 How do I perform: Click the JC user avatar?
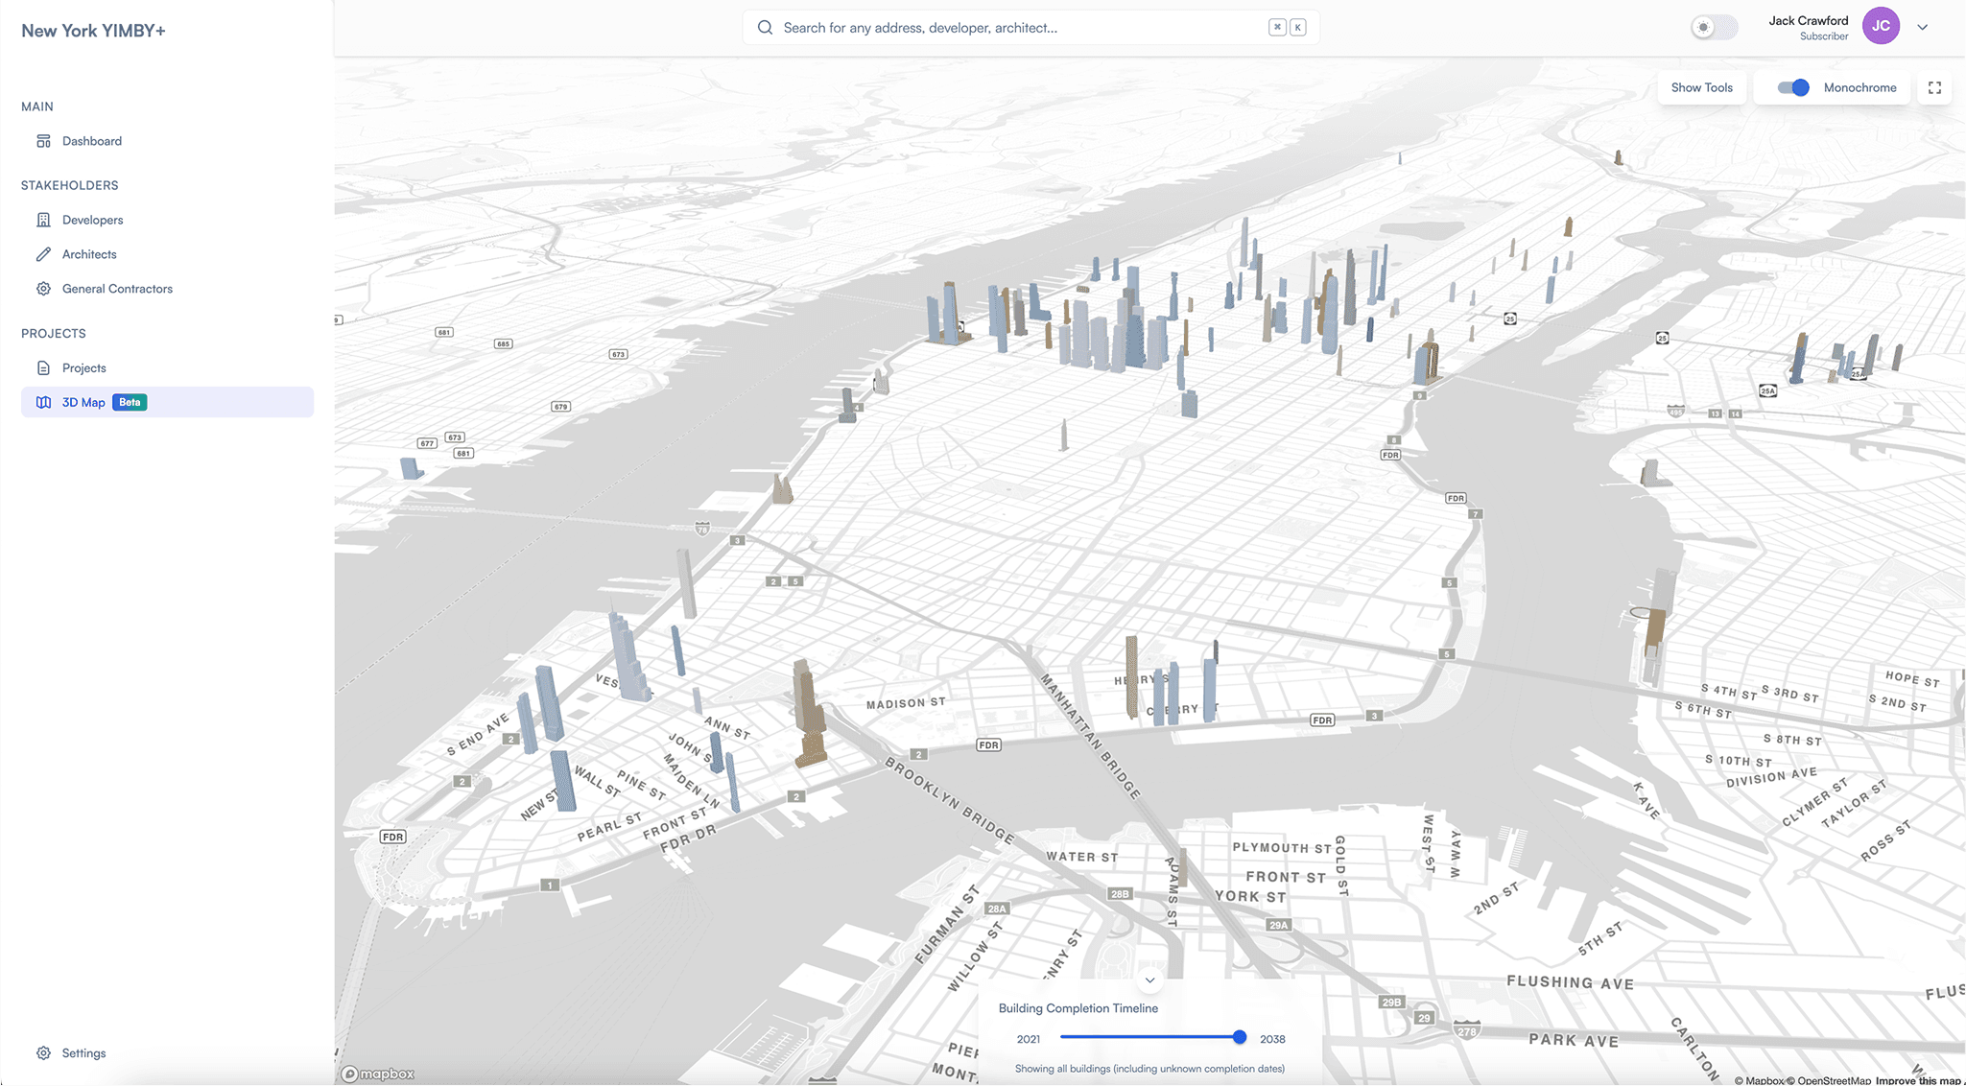[x=1881, y=27]
